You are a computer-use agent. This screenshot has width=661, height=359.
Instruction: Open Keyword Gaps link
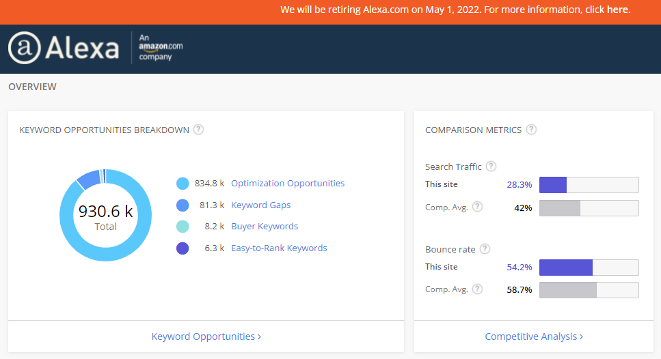(x=260, y=205)
